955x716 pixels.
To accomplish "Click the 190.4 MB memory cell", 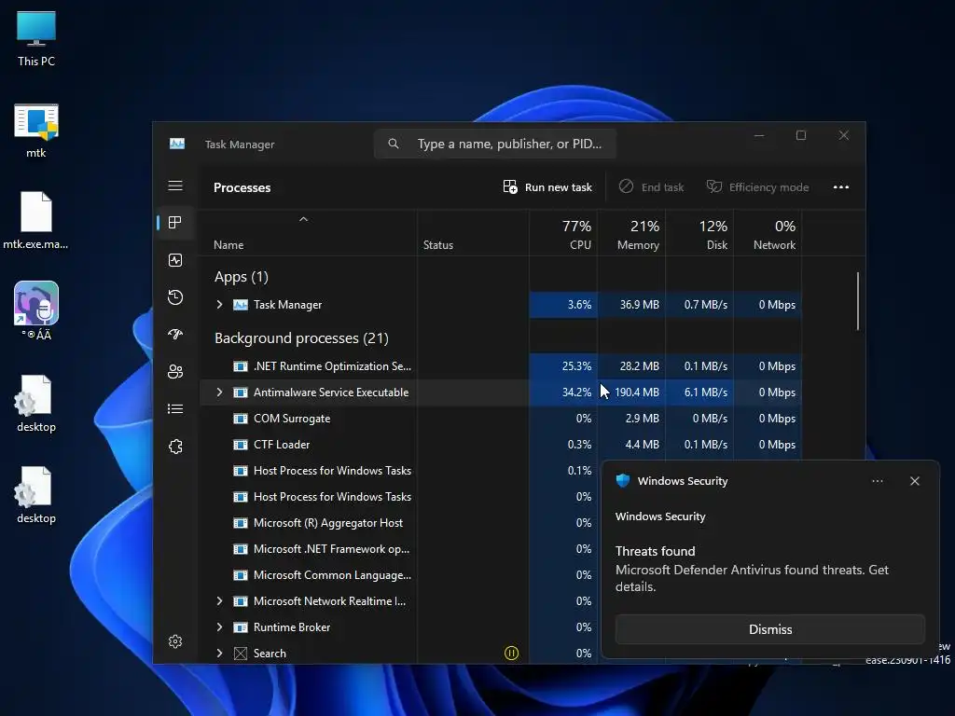I will tap(631, 392).
